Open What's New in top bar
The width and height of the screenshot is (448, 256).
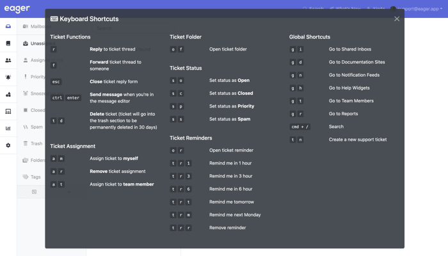pyautogui.click(x=345, y=8)
